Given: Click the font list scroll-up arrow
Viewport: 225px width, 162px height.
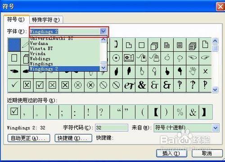Looking at the screenshot, I should tap(103, 40).
